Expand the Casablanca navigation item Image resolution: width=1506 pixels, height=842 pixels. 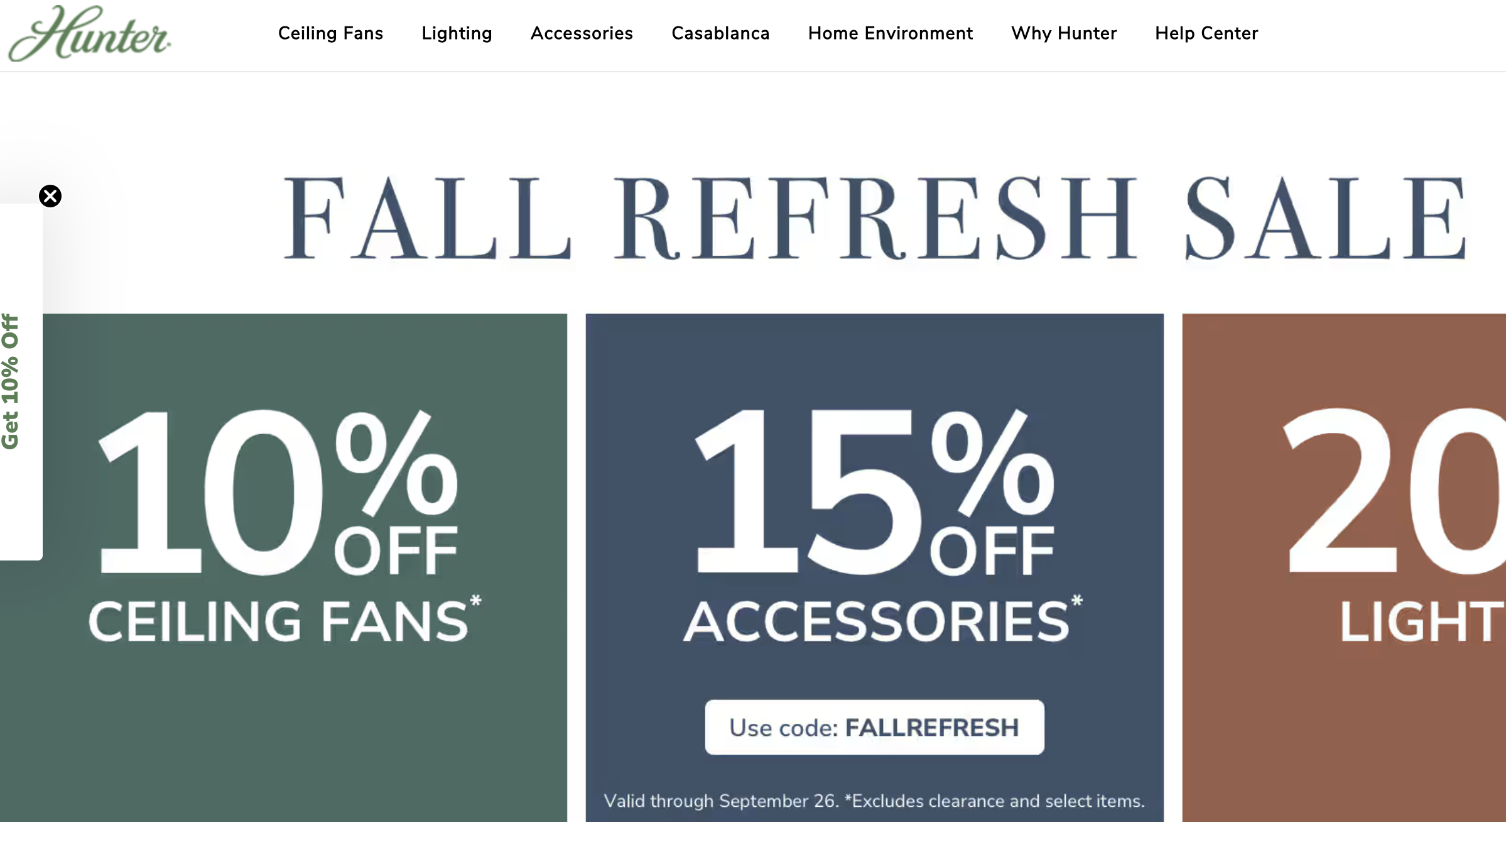pyautogui.click(x=720, y=33)
